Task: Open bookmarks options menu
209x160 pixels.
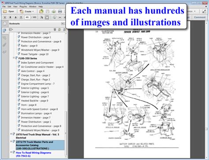Action: tap(11, 29)
